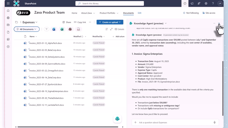
Task: Filter by Excel files icon
Action: pos(62,29)
